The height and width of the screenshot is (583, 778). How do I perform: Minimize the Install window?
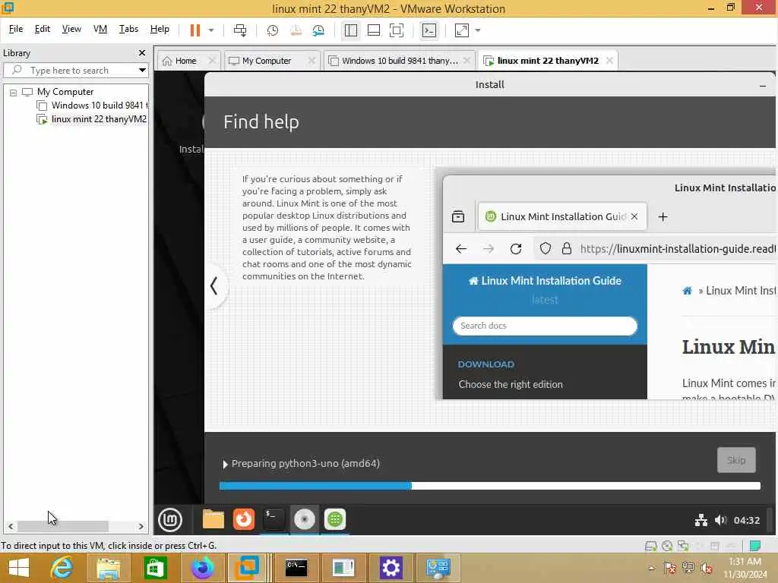(x=763, y=85)
